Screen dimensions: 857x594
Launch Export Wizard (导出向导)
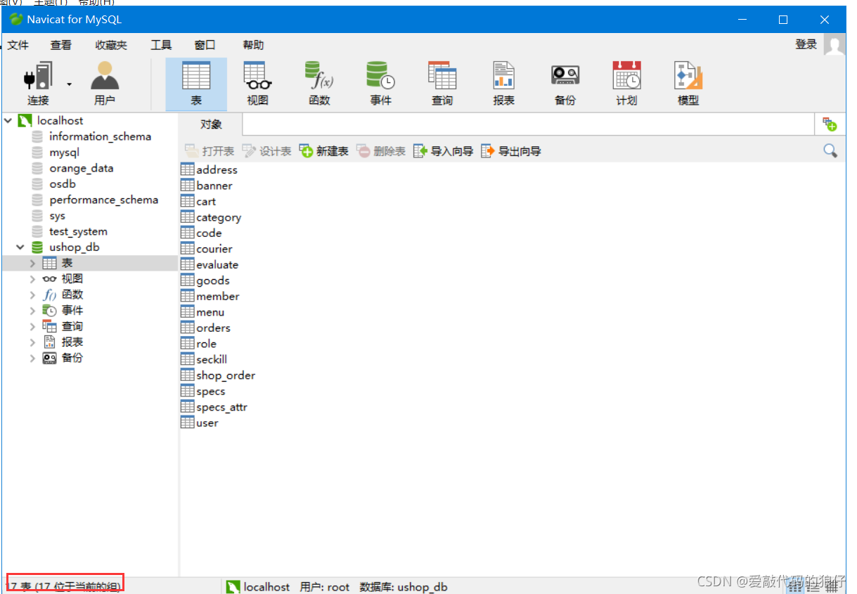[511, 151]
